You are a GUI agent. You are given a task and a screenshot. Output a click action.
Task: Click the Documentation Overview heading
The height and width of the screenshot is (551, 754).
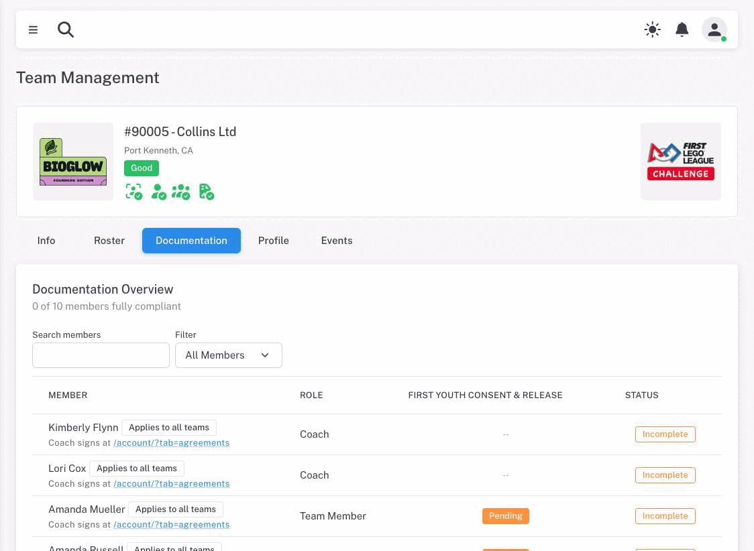coord(103,289)
